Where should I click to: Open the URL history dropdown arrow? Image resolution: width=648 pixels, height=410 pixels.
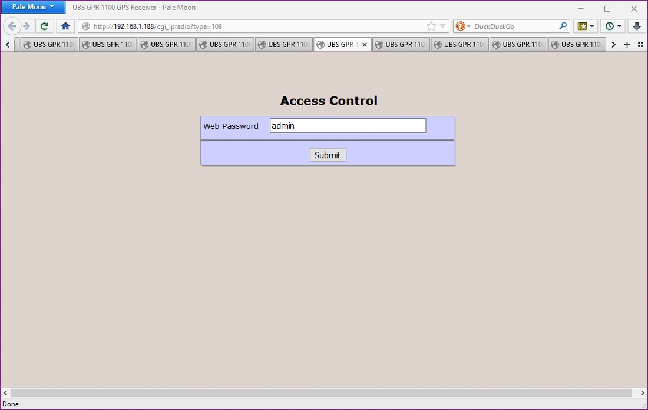[442, 26]
